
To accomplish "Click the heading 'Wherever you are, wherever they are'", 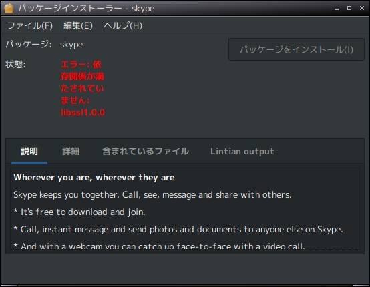I will [x=94, y=178].
